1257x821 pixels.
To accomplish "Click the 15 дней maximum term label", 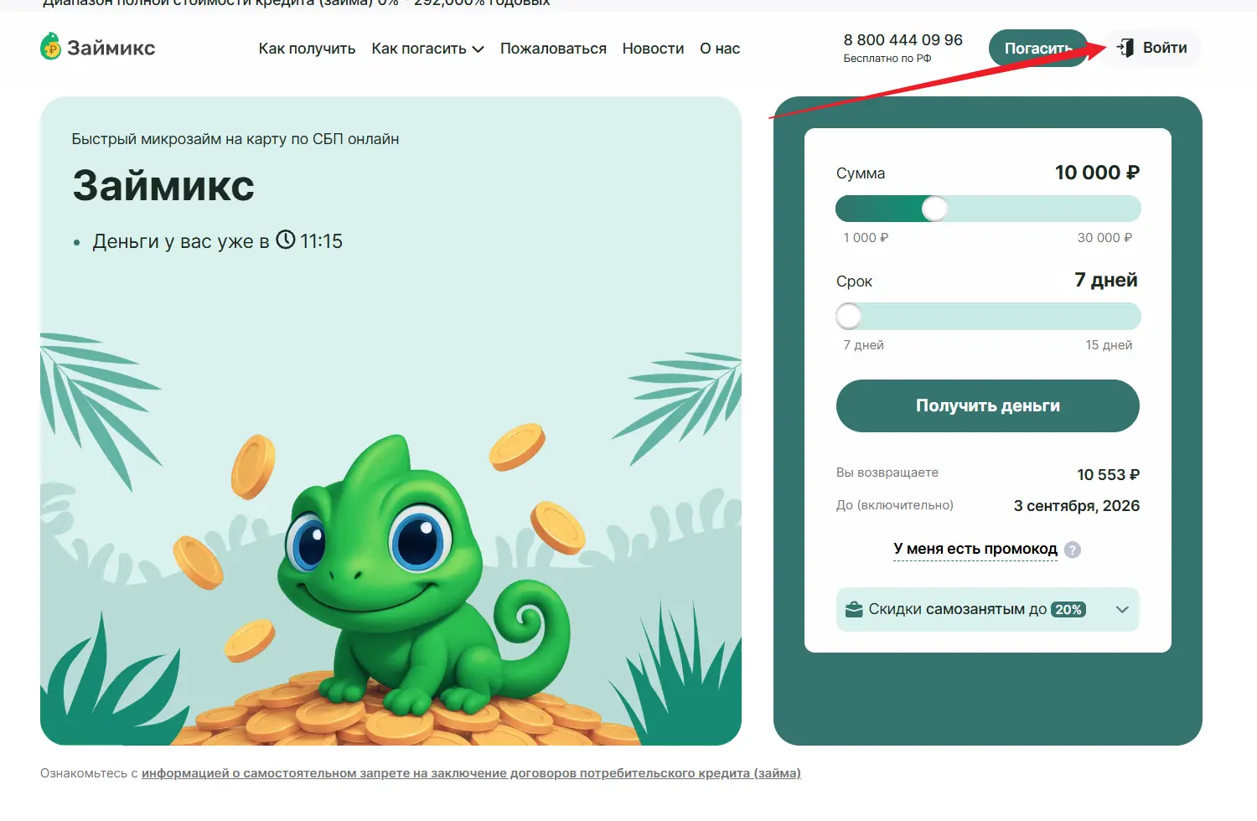I will [x=1109, y=345].
